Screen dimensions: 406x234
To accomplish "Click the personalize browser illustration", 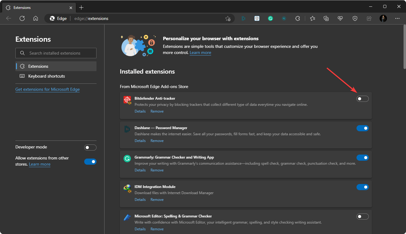I will pyautogui.click(x=138, y=45).
